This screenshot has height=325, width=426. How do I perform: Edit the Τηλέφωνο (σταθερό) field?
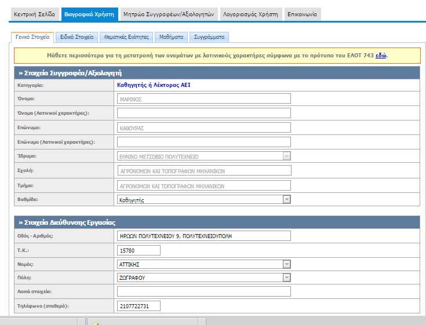[x=139, y=306]
